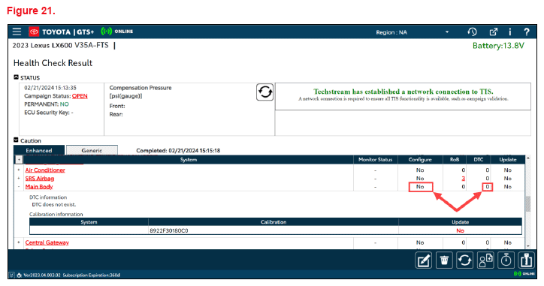This screenshot has height=286, width=544.
Task: Click the Update column header in systems table
Action: click(508, 159)
